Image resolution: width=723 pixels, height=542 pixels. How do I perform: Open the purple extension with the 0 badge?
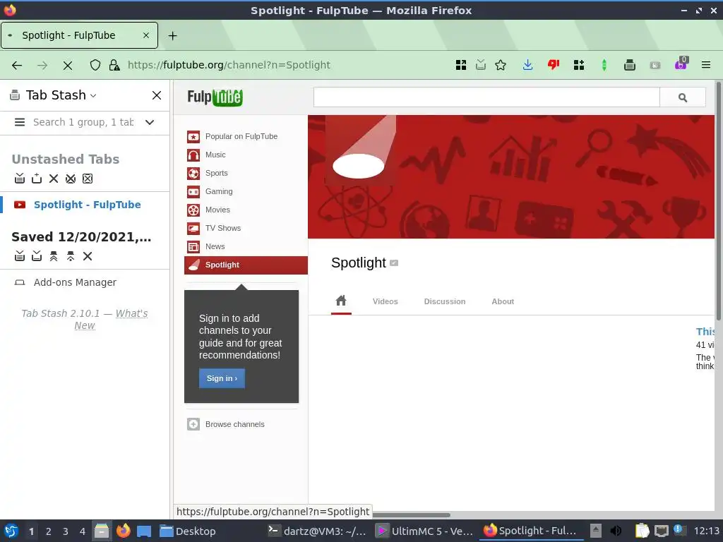pos(681,64)
